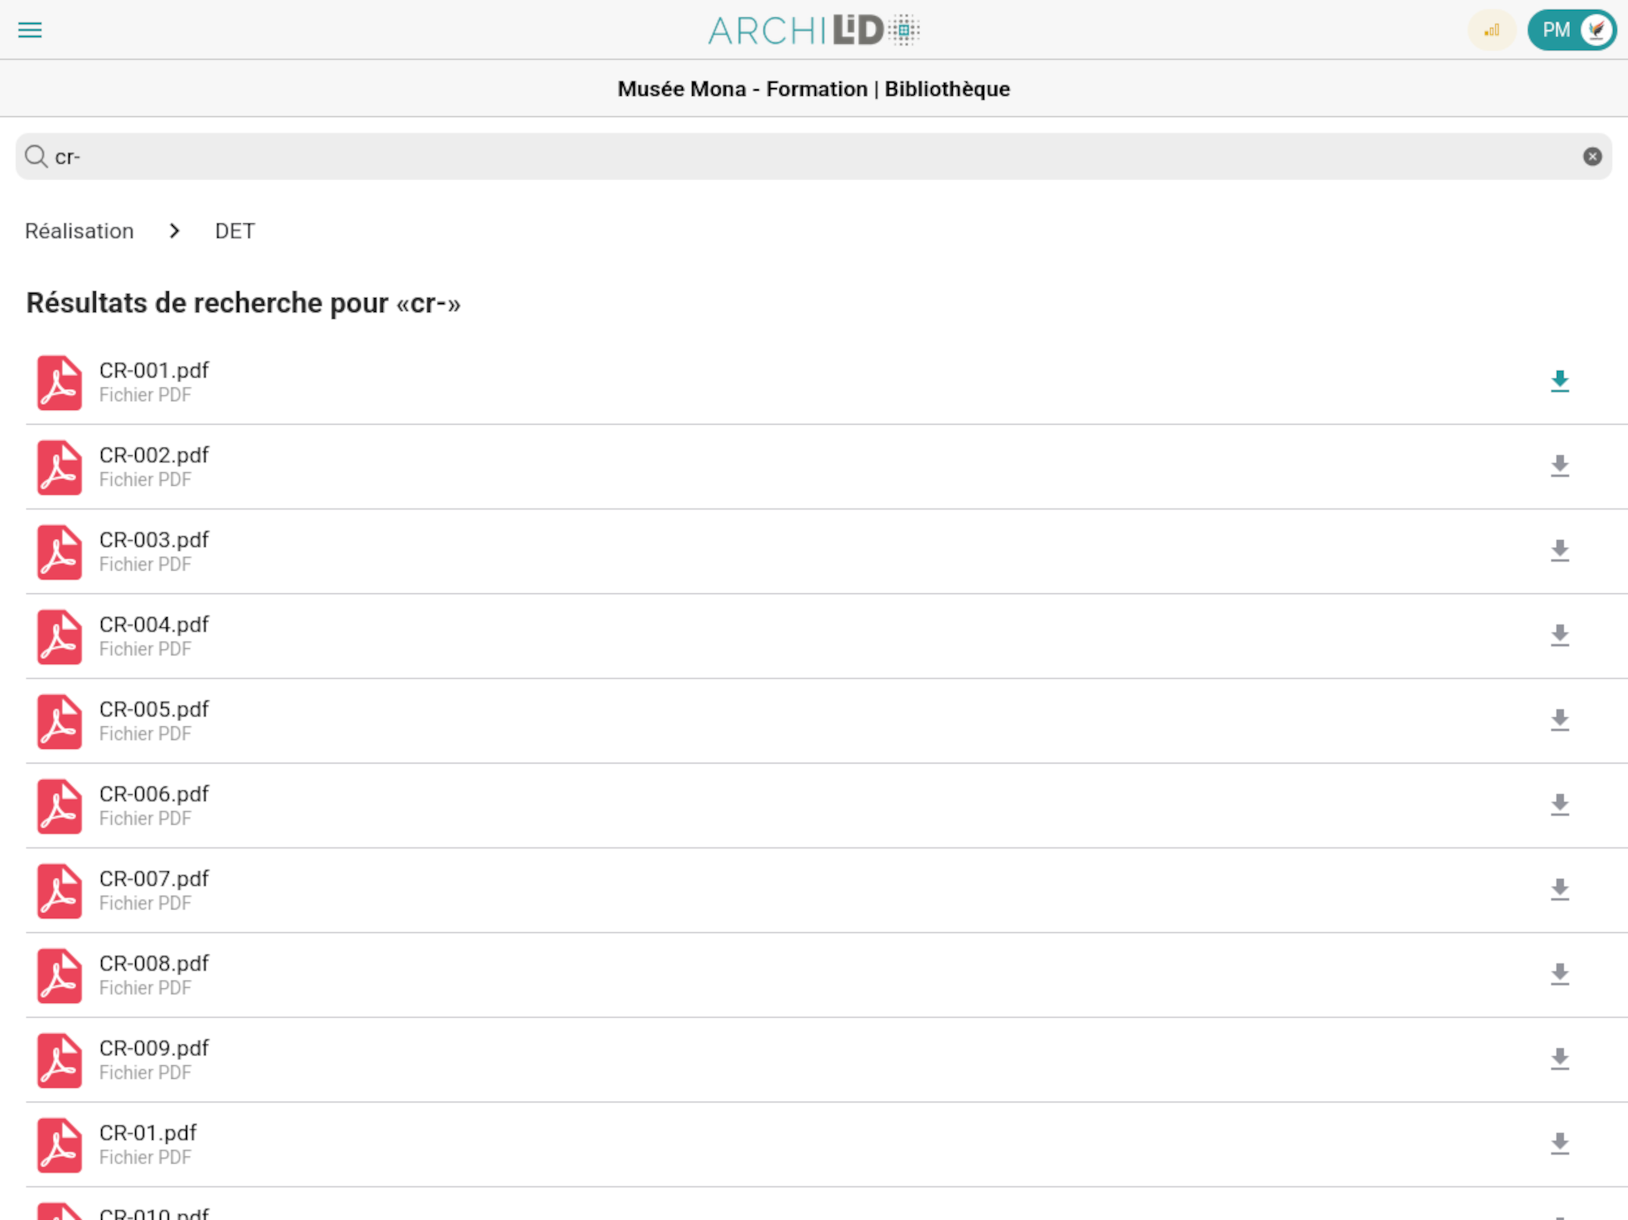Download CR-007.pdf
The width and height of the screenshot is (1628, 1220).
point(1559,889)
